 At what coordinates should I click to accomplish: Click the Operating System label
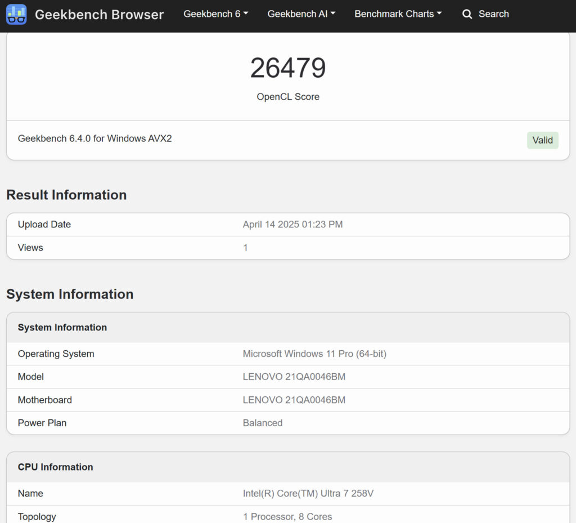[x=56, y=354]
